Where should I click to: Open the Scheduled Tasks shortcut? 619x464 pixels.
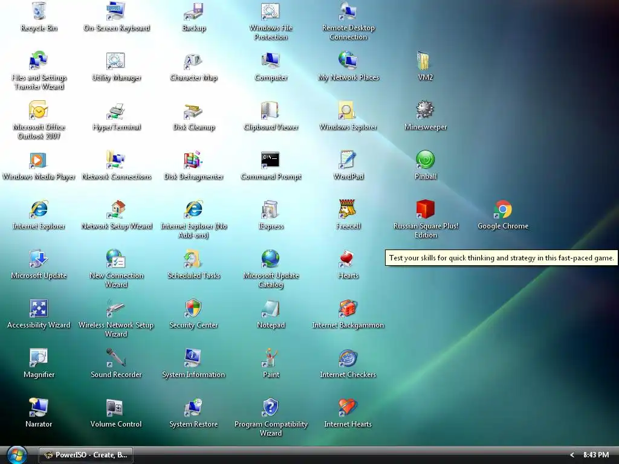[193, 259]
